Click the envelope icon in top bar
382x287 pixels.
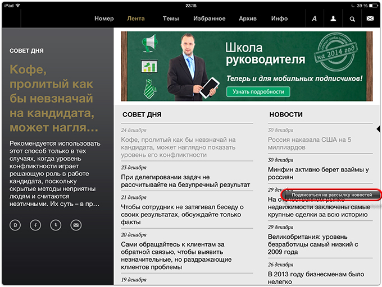(370, 18)
